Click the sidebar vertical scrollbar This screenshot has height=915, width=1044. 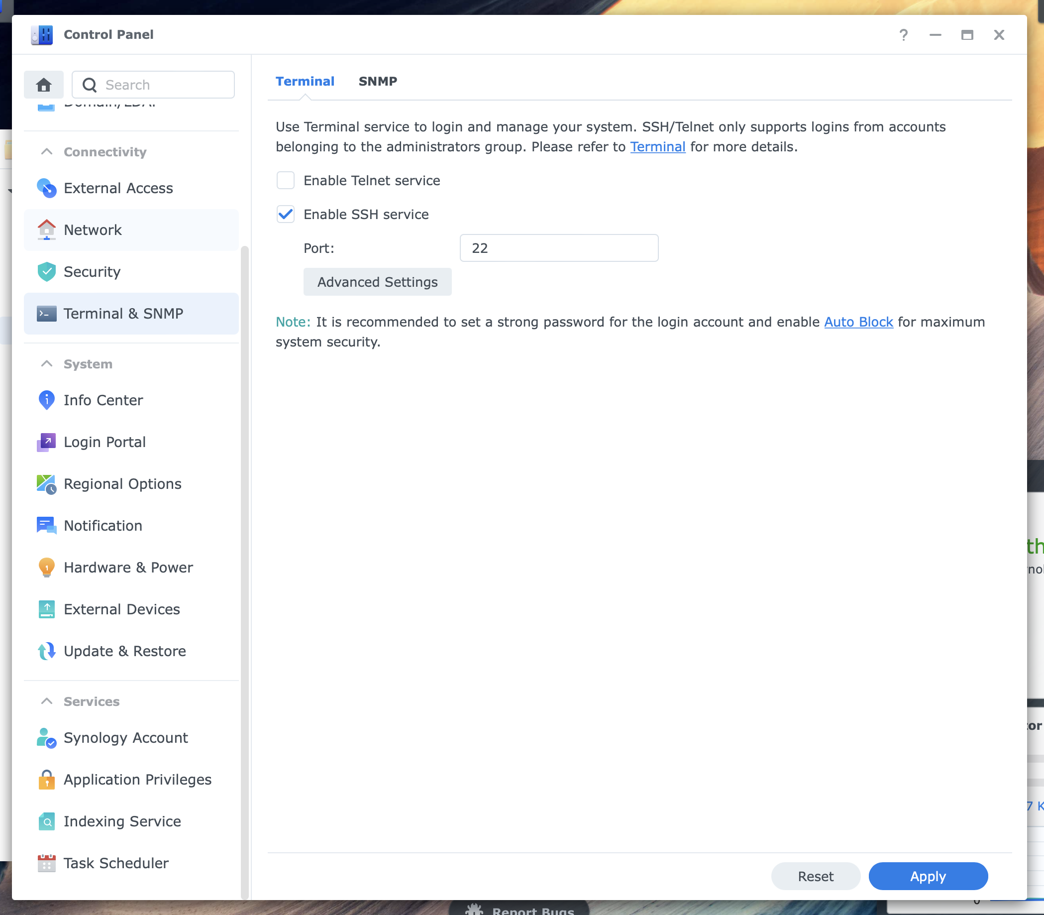click(x=245, y=572)
